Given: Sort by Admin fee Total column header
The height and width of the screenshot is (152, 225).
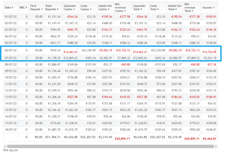Looking at the screenshot, I should [175, 8].
